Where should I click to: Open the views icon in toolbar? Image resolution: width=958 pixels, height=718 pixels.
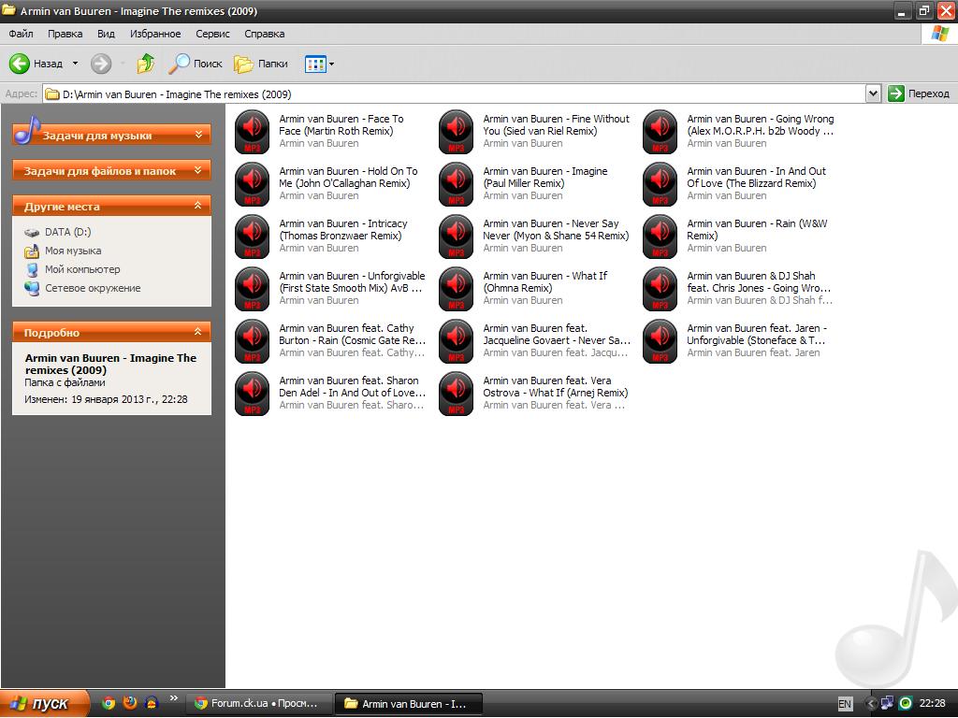[x=315, y=64]
